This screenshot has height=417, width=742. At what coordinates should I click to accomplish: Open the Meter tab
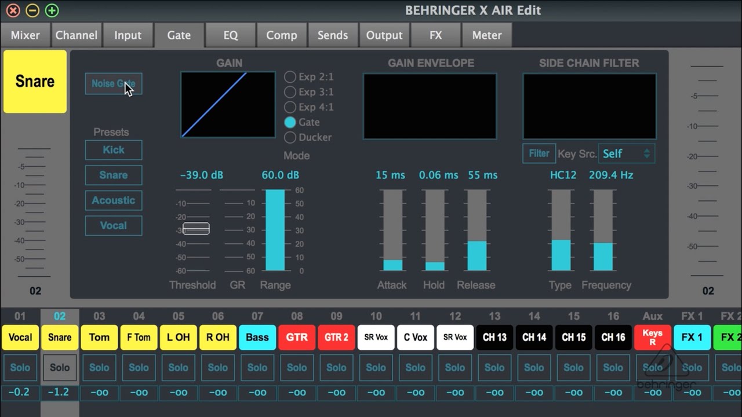click(487, 35)
